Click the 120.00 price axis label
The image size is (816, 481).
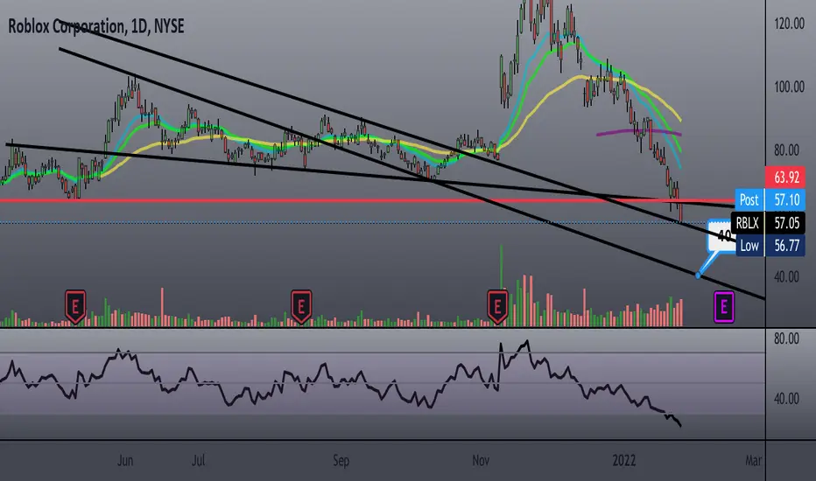(789, 24)
